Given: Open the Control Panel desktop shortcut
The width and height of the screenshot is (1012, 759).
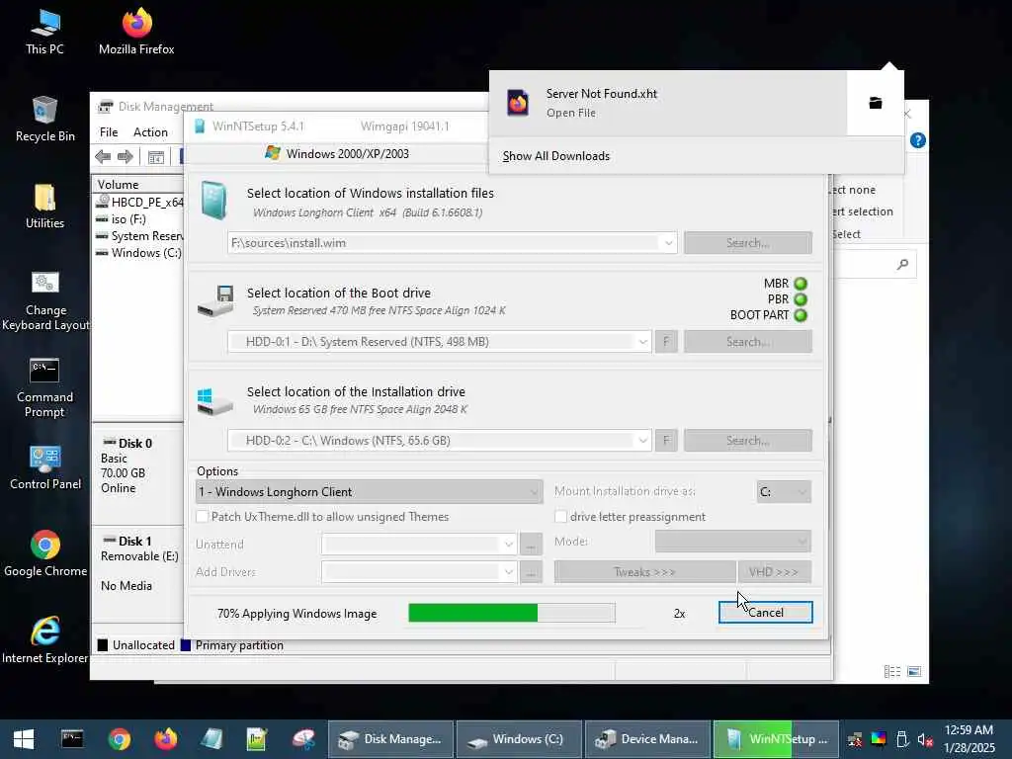Looking at the screenshot, I should click(x=44, y=467).
